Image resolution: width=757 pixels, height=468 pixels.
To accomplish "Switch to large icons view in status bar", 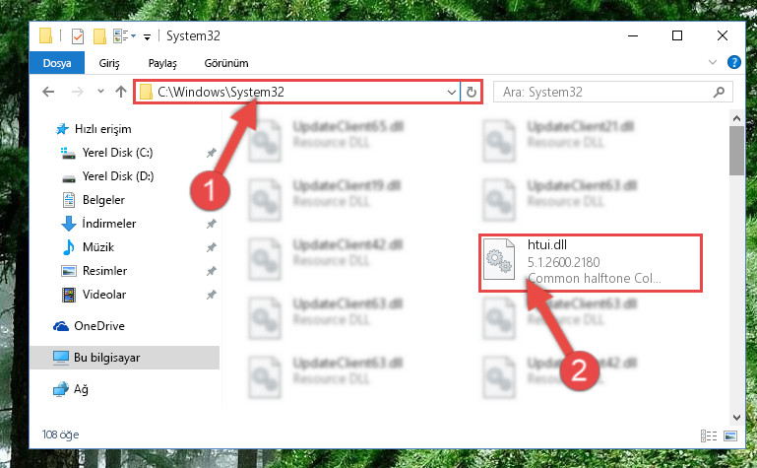I will (x=730, y=436).
